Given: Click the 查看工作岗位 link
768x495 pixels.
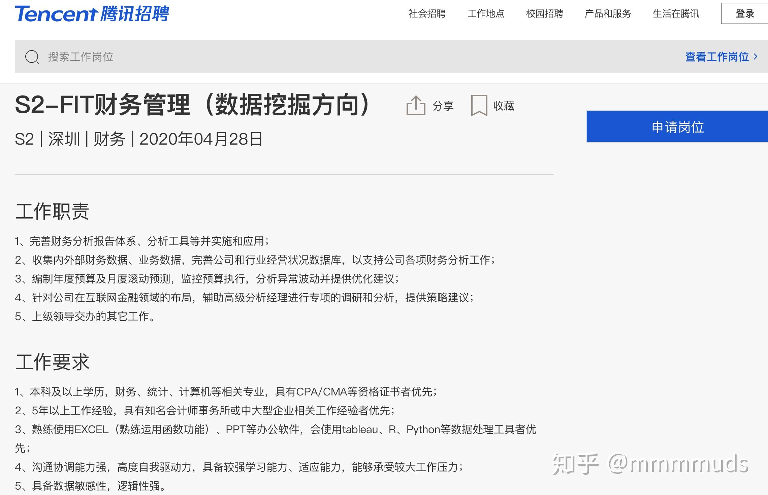Looking at the screenshot, I should [x=717, y=57].
